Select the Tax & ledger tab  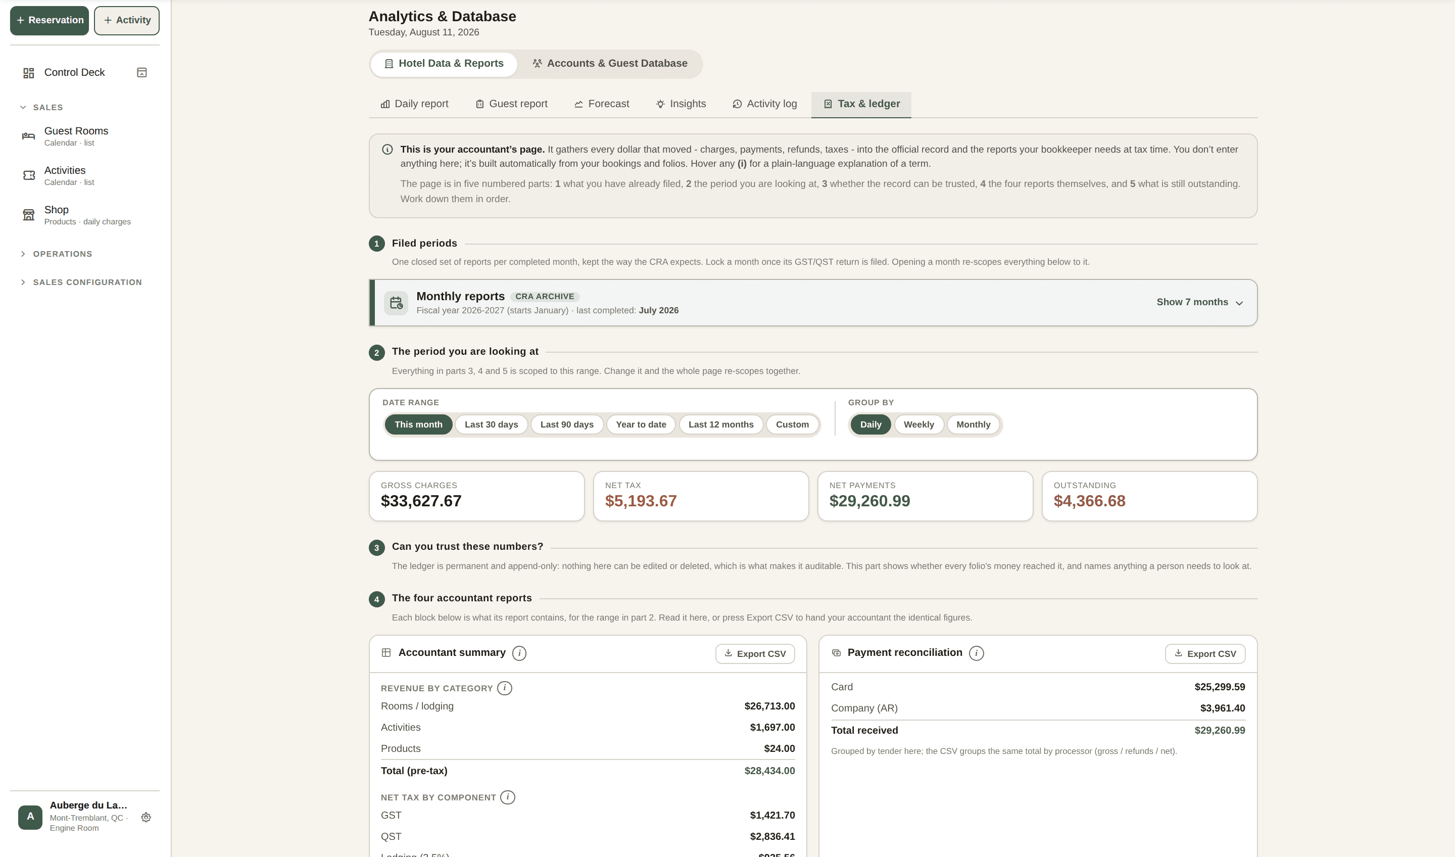[861, 104]
